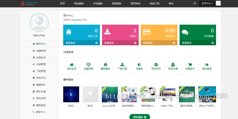Click the download count 5
The image size is (238, 119).
135,31
